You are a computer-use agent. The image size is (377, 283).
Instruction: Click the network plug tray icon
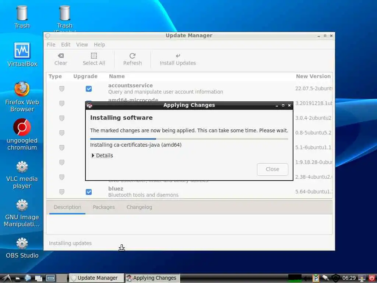click(325, 278)
